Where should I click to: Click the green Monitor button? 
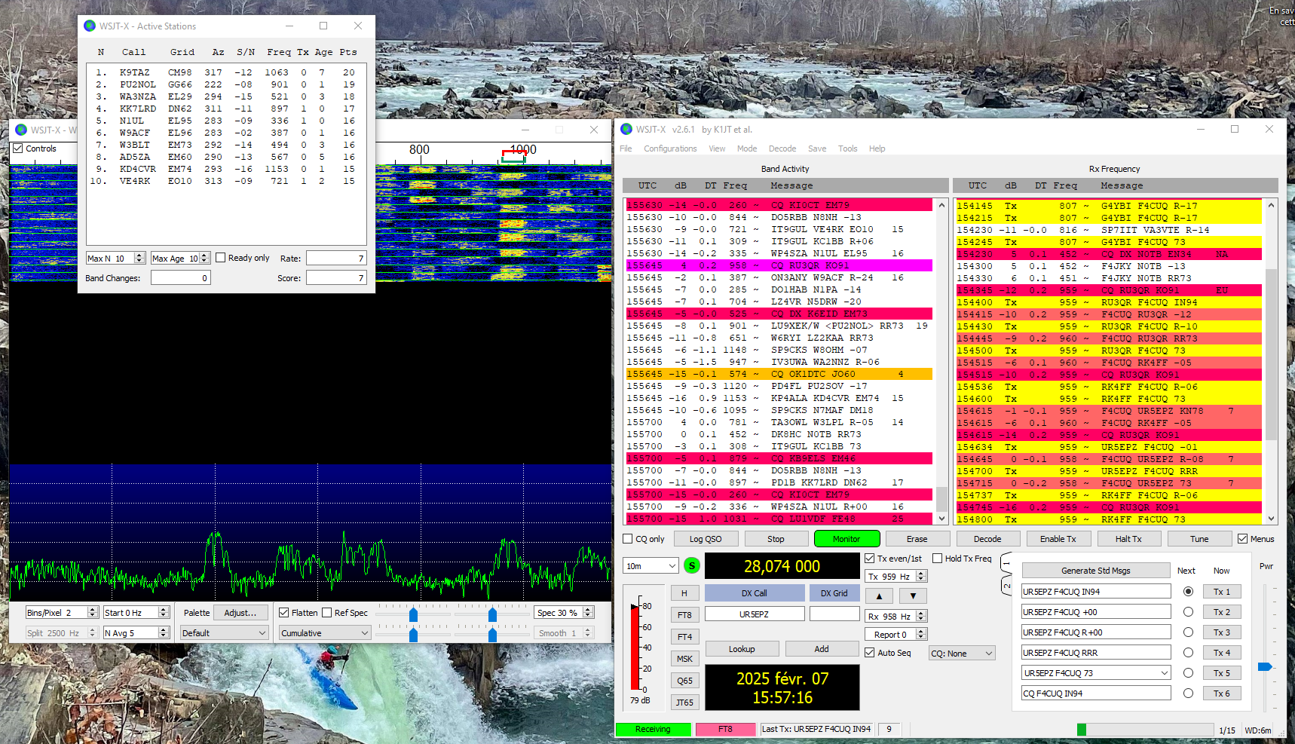coord(846,539)
